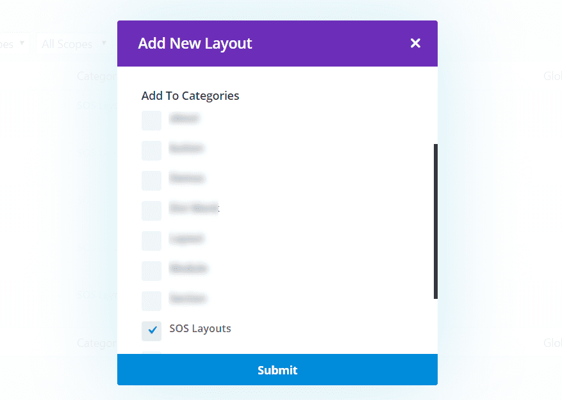Tick the sixth blurred category checkbox

151,271
